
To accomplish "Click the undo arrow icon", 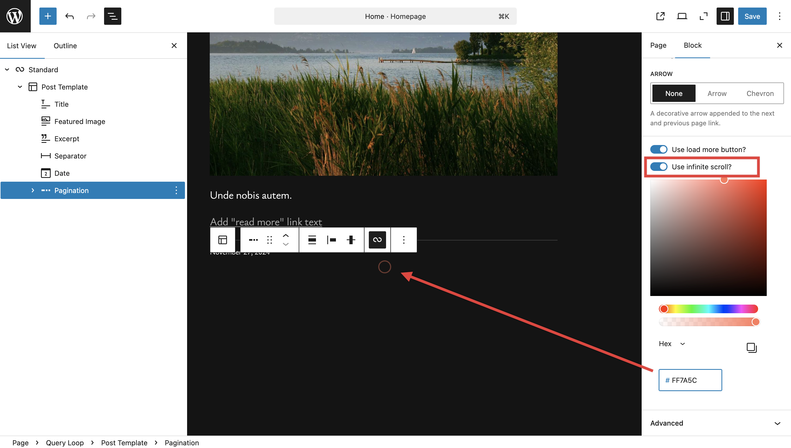I will [x=70, y=16].
